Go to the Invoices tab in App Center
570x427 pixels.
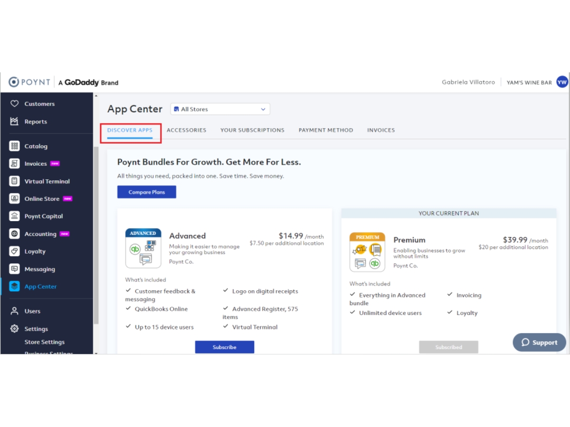[381, 130]
